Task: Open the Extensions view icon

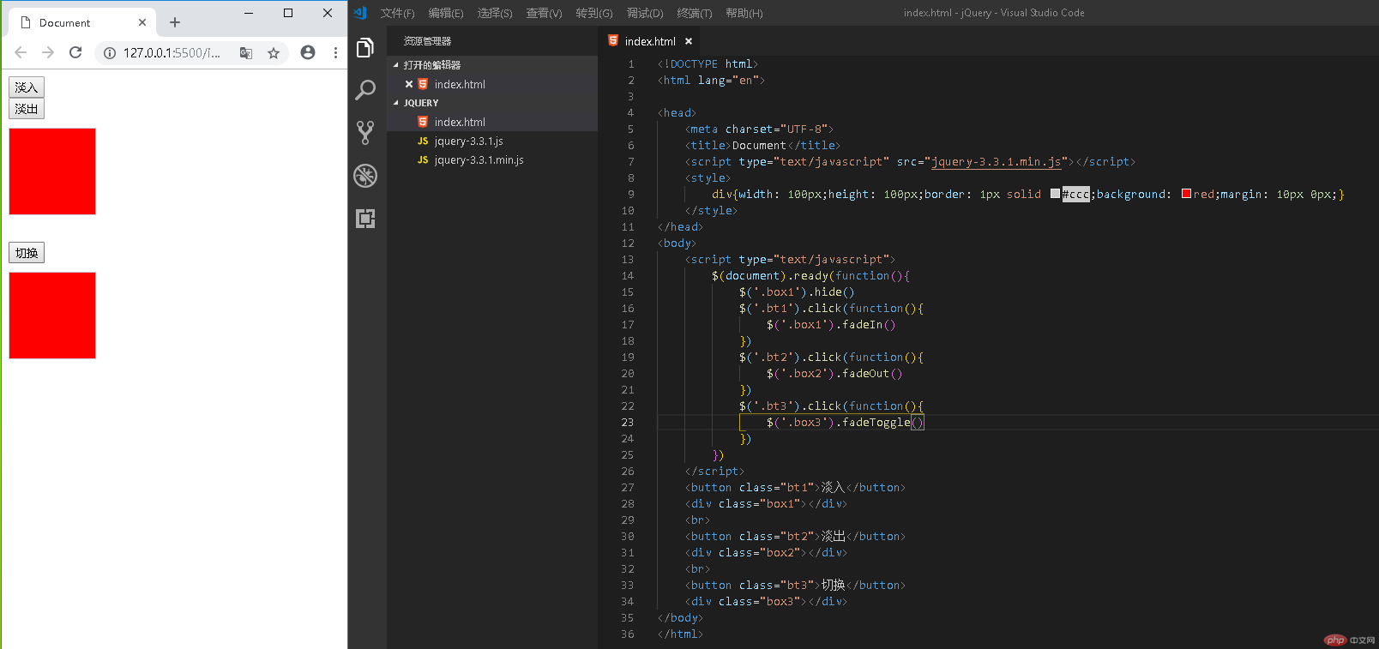Action: 365,219
